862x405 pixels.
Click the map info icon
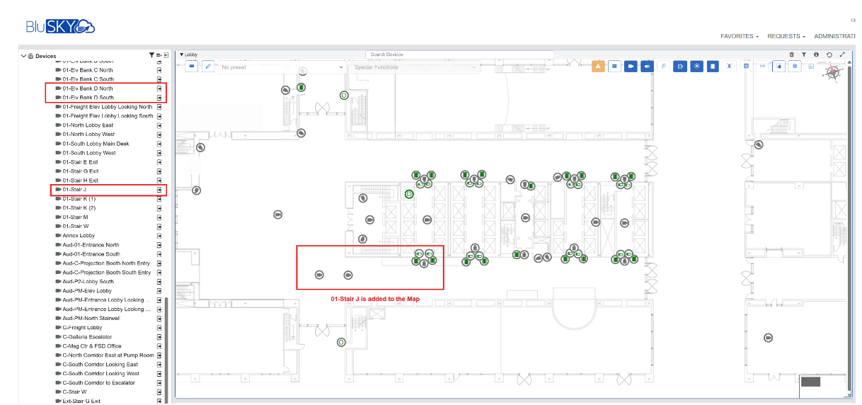click(x=816, y=55)
